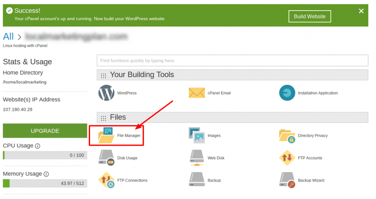Viewport: 376px width, 199px height.
Task: Click the WordPress text link
Action: pyautogui.click(x=127, y=93)
